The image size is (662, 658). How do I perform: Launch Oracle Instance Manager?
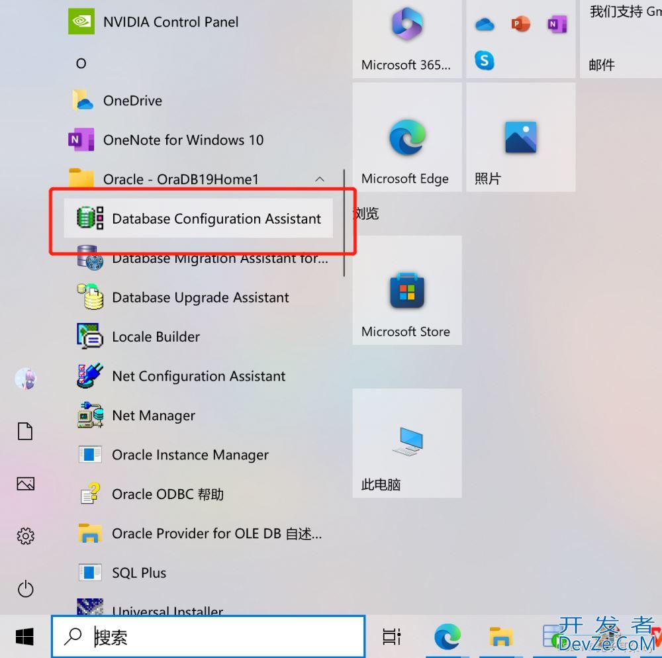199,455
